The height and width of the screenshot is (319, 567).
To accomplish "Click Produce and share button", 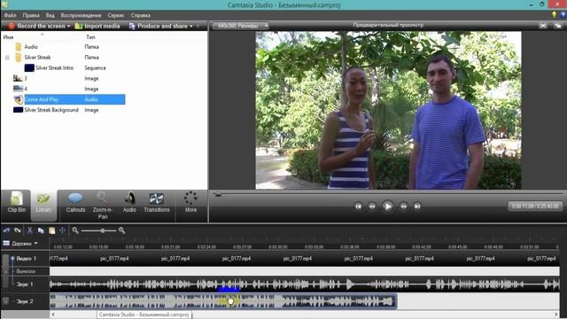I will pyautogui.click(x=159, y=26).
